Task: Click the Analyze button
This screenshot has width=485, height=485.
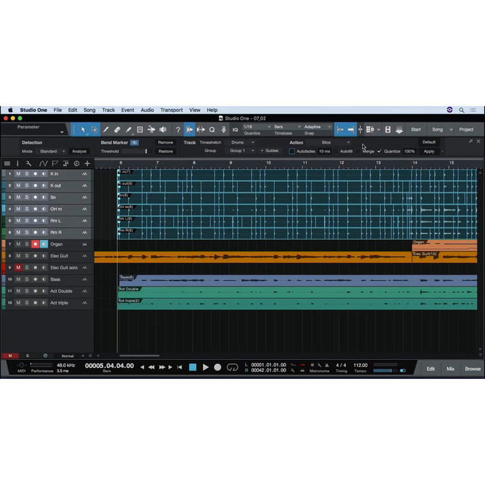Action: coord(79,151)
